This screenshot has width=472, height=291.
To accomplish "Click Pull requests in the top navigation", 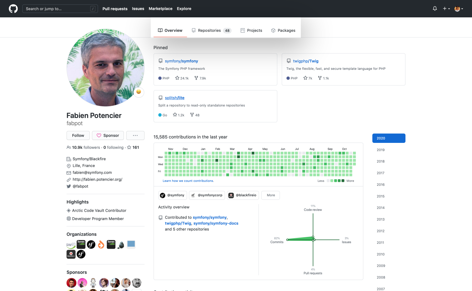I will pyautogui.click(x=115, y=9).
